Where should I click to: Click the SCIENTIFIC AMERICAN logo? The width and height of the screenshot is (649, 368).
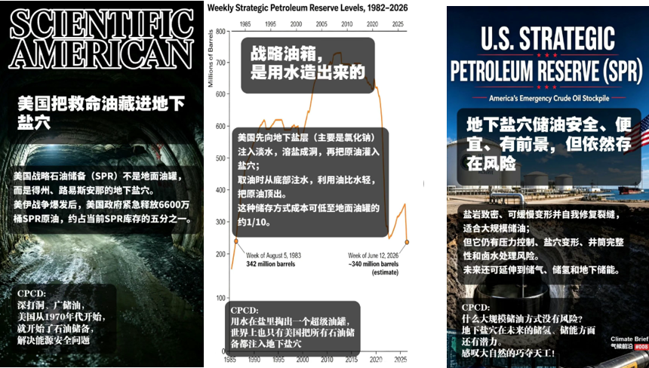102,38
